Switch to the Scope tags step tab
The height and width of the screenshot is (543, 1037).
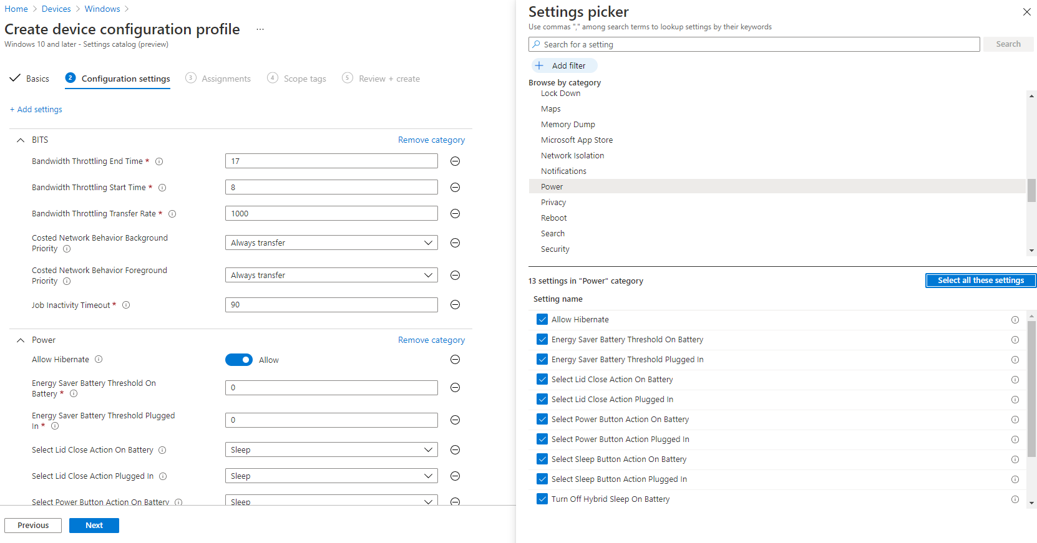(x=297, y=79)
